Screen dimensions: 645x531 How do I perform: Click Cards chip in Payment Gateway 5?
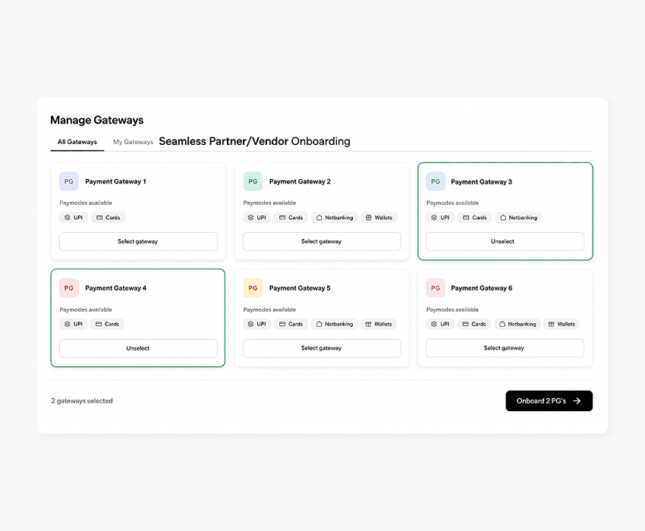coord(291,324)
